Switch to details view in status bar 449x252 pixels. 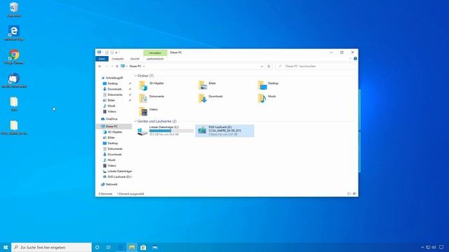tap(349, 194)
